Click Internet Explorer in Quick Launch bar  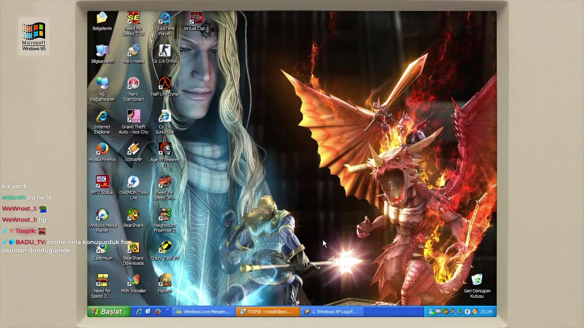tap(140, 312)
